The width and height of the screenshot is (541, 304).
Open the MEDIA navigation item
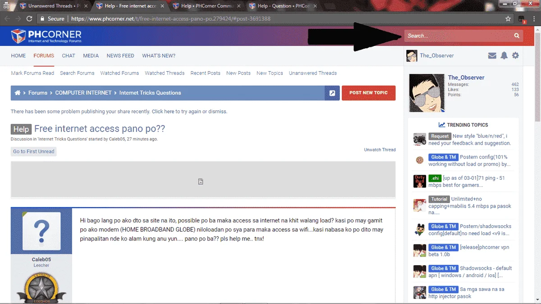pyautogui.click(x=91, y=56)
